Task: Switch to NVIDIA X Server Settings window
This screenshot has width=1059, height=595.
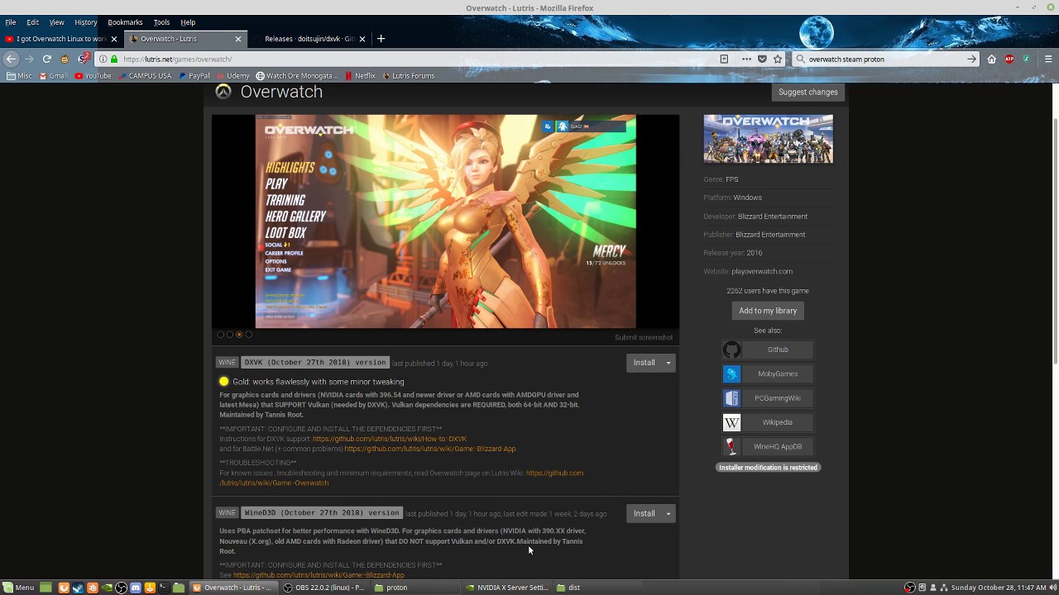Action: click(507, 588)
